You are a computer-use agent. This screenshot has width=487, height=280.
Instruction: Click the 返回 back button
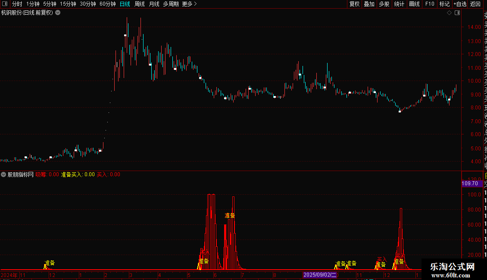tap(475, 4)
